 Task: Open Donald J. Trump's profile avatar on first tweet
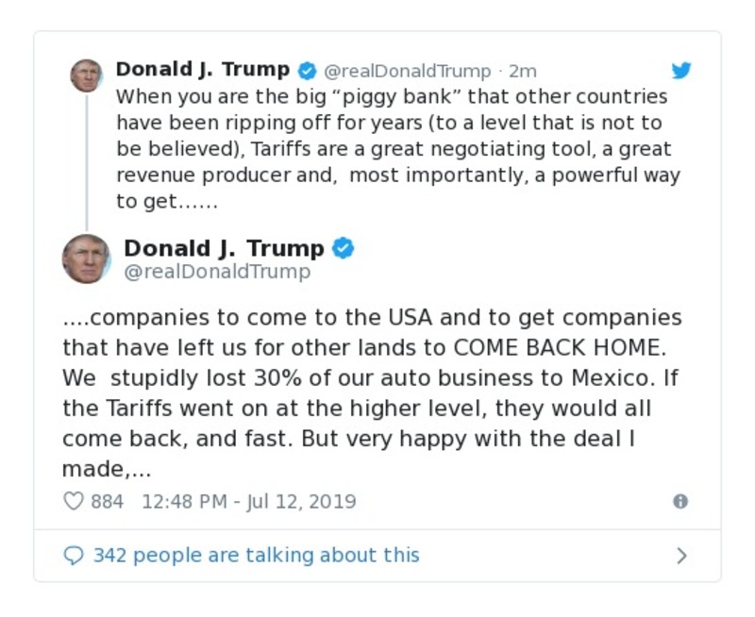[87, 75]
